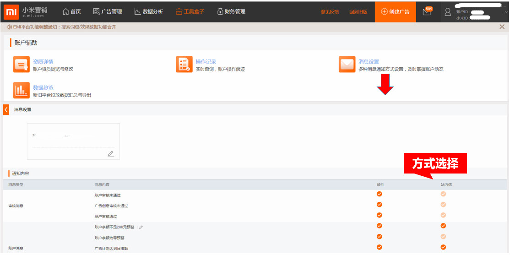Click the 消息设置 envelope icon
Image resolution: width=510 pixels, height=255 pixels.
(347, 65)
